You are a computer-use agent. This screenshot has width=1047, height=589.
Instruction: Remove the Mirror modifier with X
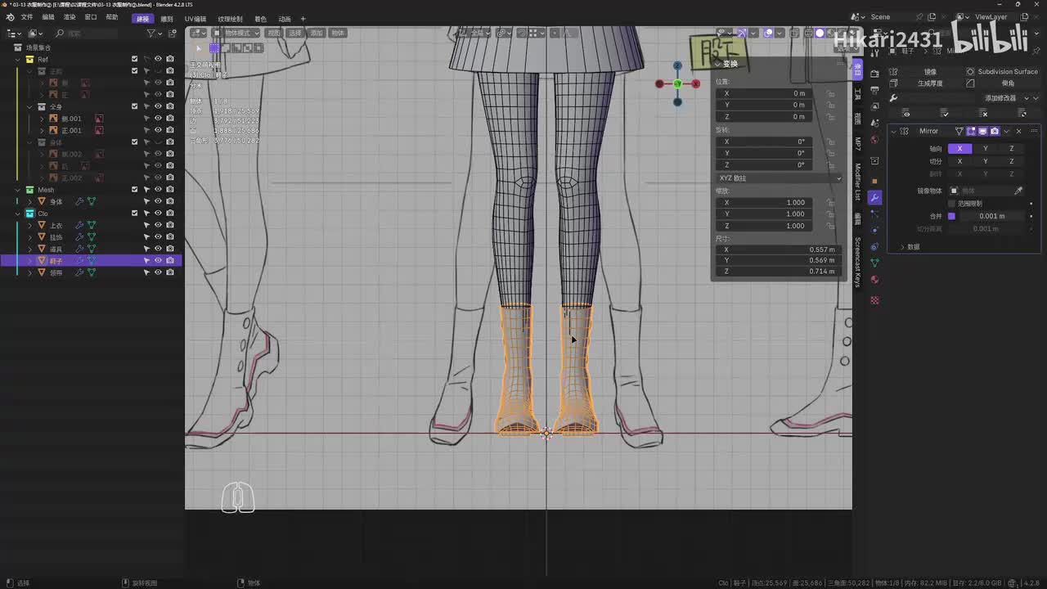pos(1018,131)
